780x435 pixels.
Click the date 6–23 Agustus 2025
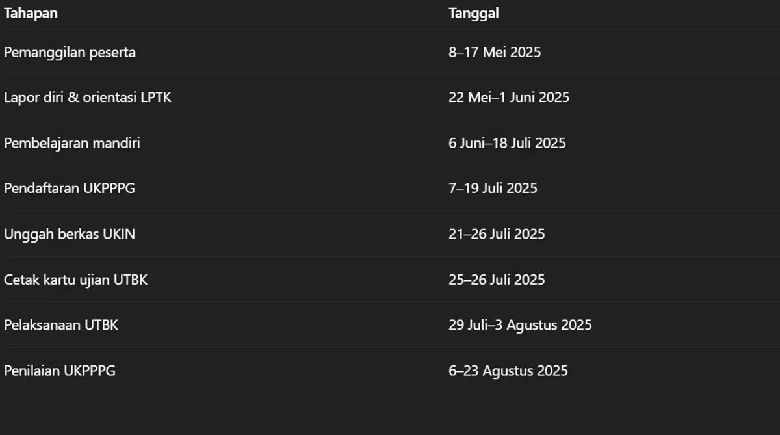pos(508,371)
